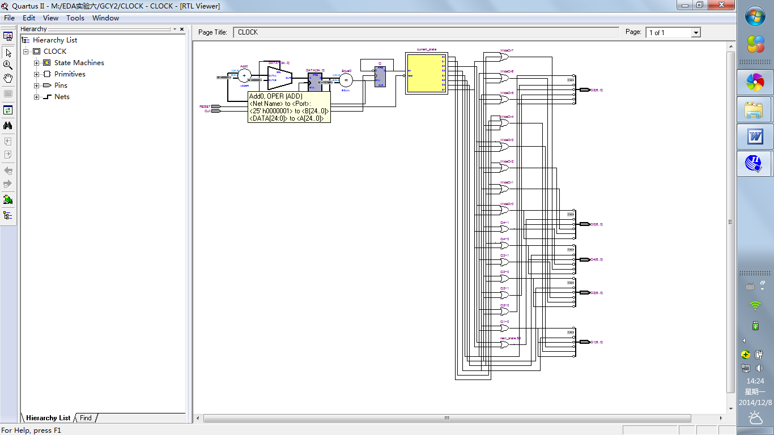Click the speaker volume tray icon
This screenshot has height=435, width=774.
pyautogui.click(x=759, y=368)
